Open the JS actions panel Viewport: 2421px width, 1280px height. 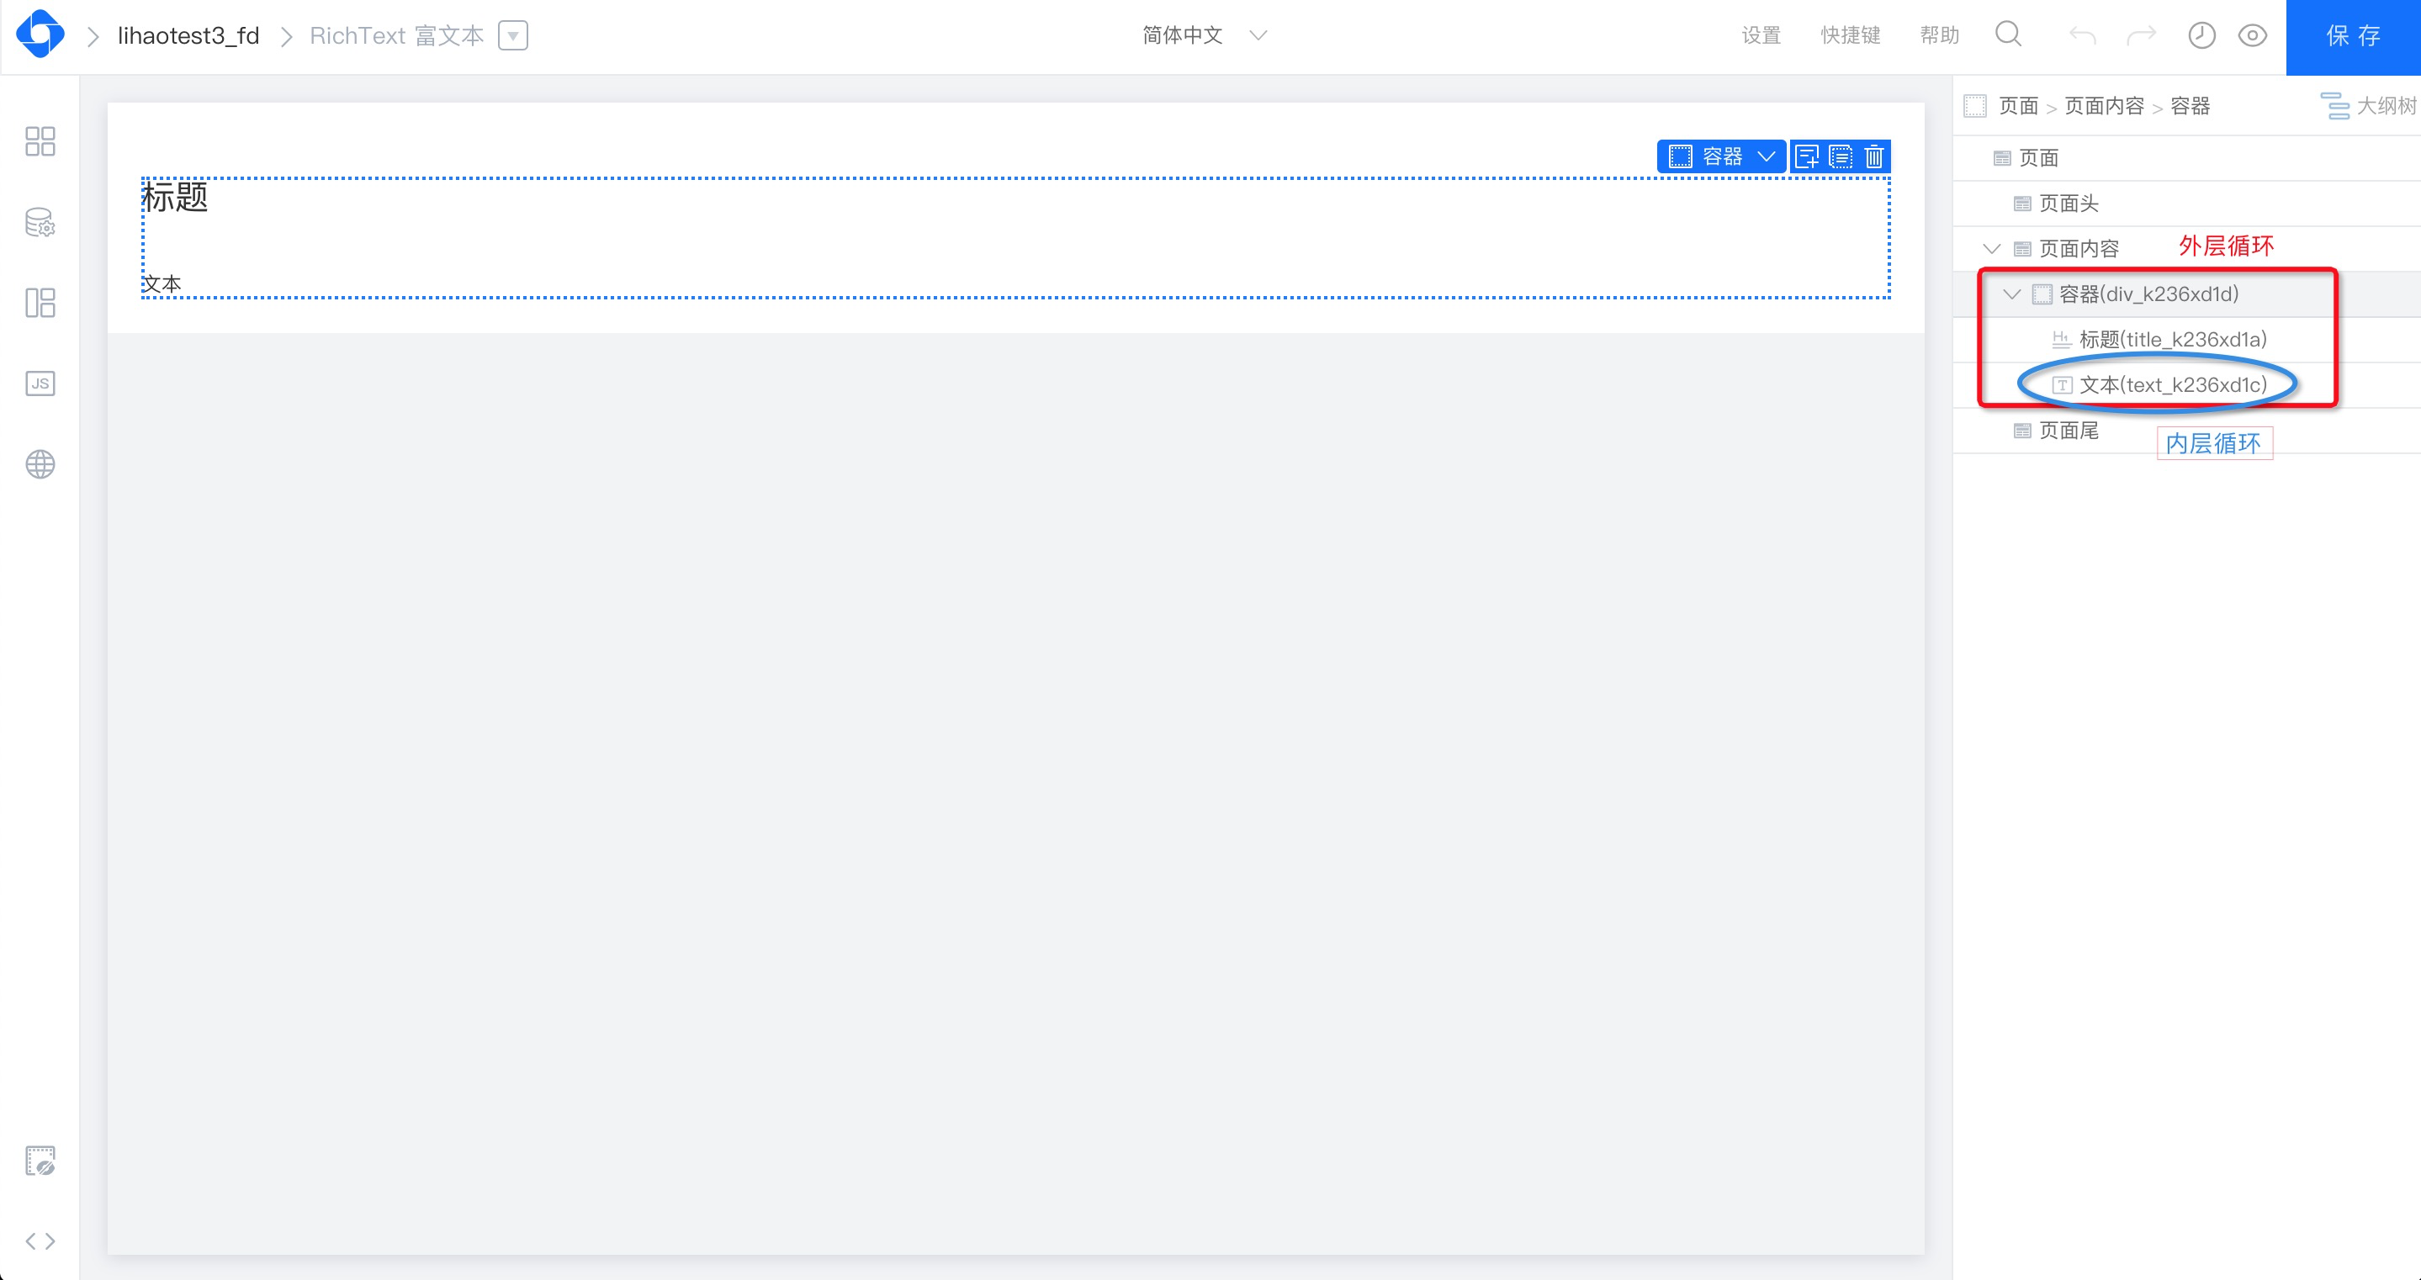tap(40, 383)
